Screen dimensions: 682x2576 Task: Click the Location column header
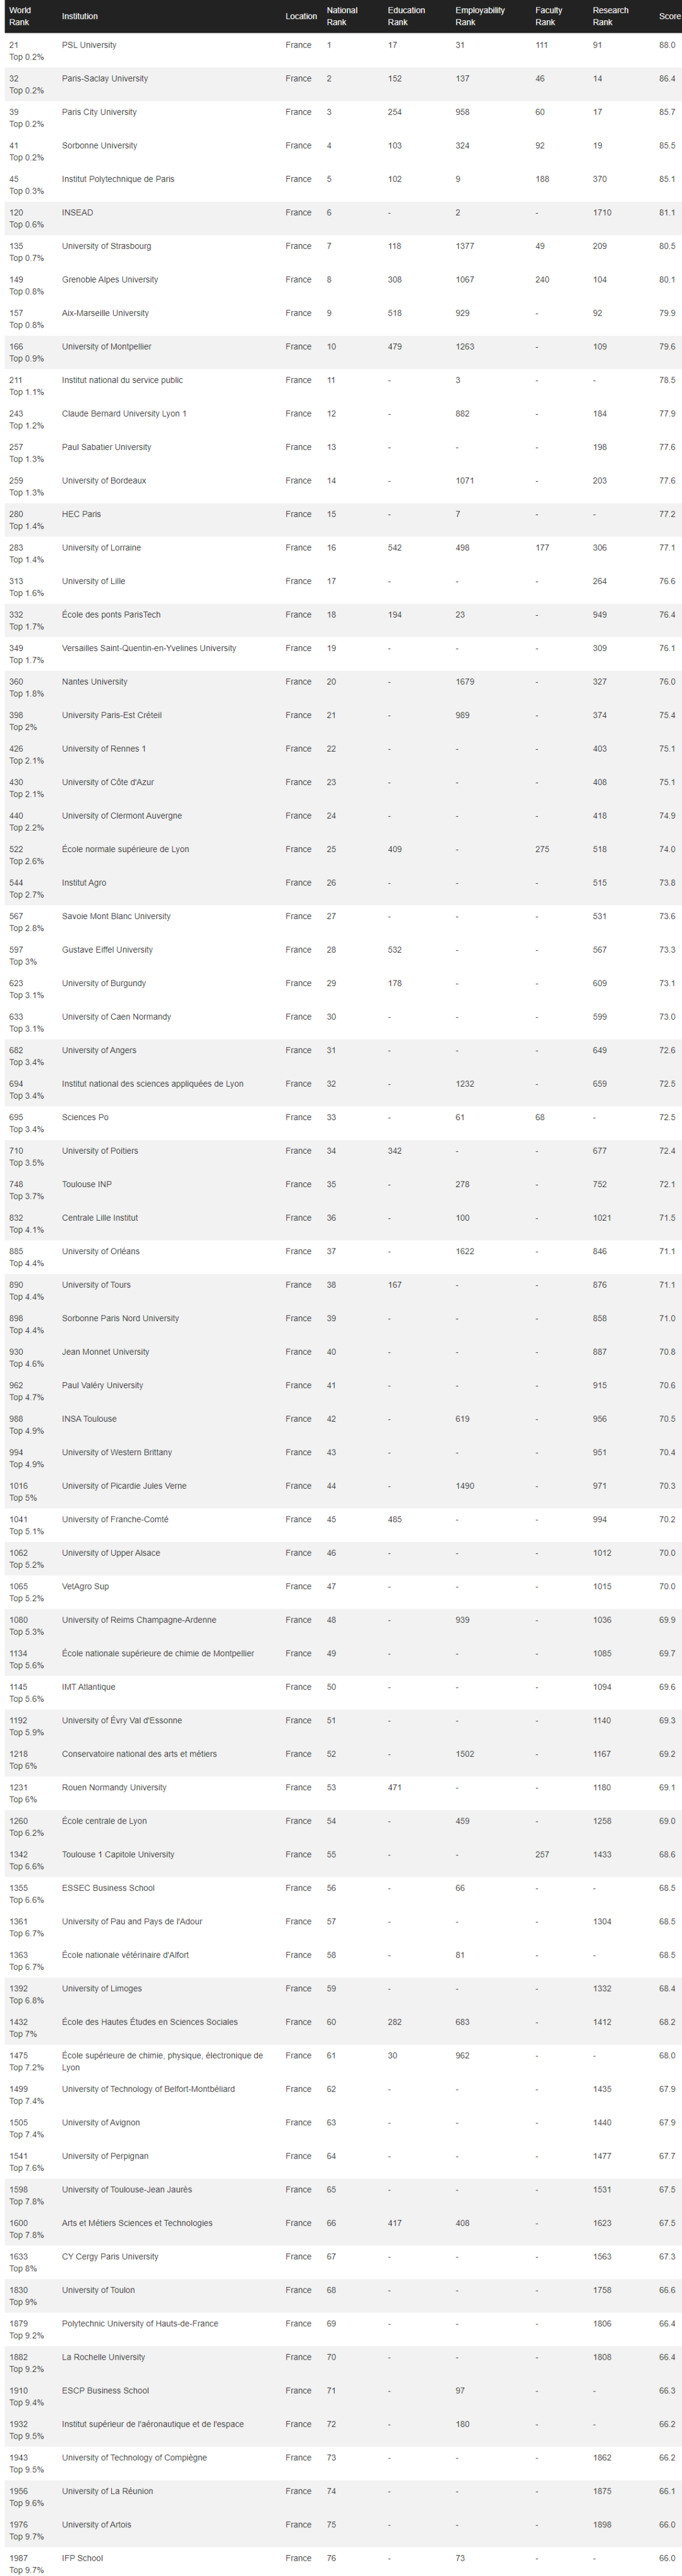[301, 16]
